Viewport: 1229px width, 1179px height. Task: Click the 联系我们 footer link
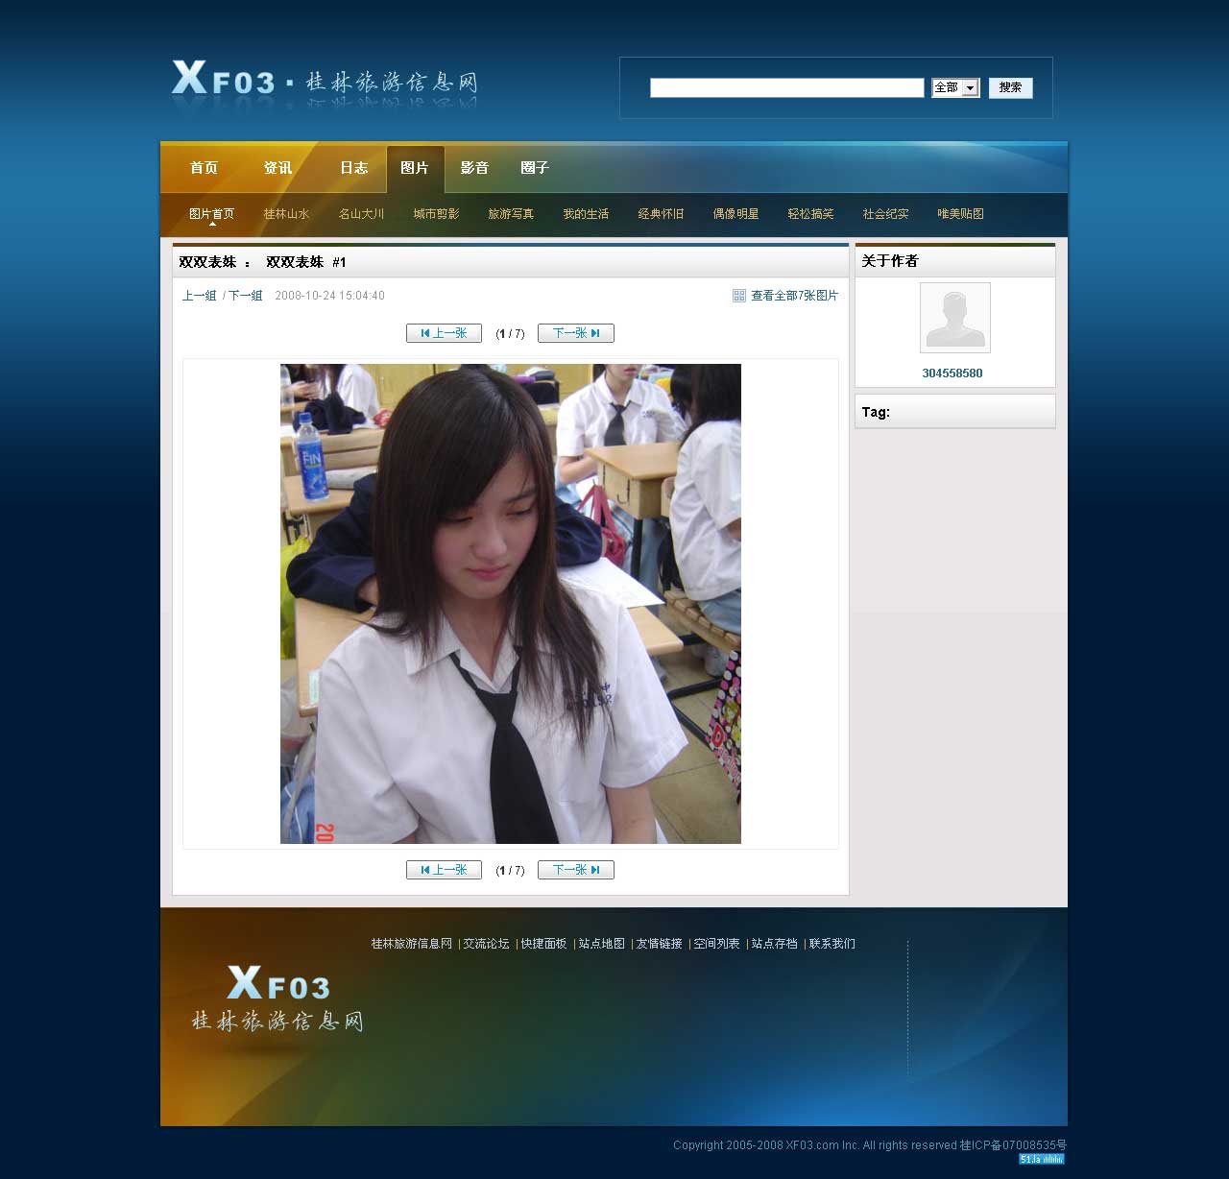coord(831,944)
